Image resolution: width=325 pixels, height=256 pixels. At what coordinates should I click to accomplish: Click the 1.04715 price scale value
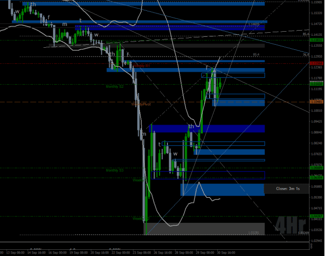pyautogui.click(x=317, y=208)
